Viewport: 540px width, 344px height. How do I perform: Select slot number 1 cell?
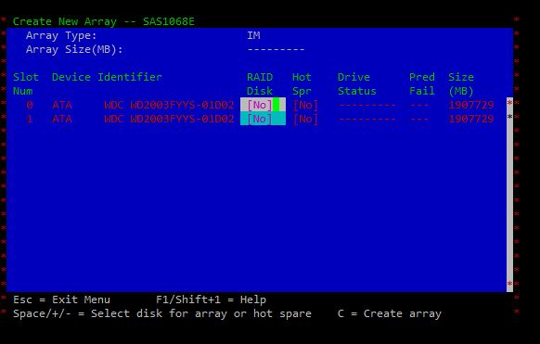30,119
